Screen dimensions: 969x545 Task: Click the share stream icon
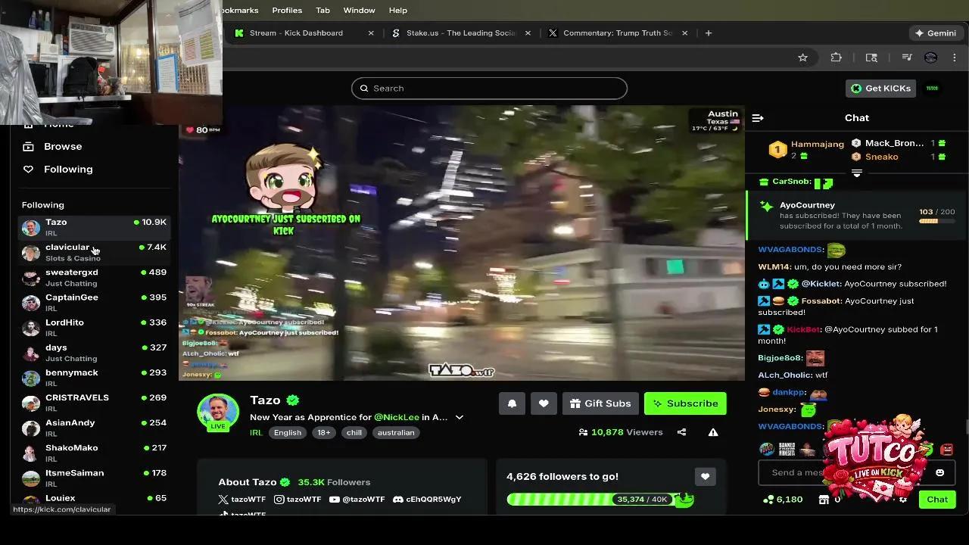pos(681,432)
